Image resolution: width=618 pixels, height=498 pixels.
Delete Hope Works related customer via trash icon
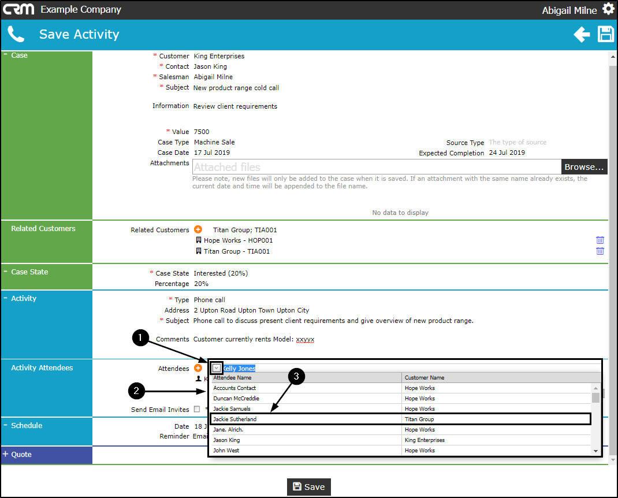coord(600,240)
